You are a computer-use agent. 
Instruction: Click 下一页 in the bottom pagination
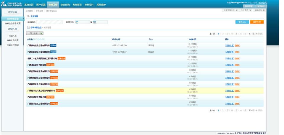pos(251,110)
